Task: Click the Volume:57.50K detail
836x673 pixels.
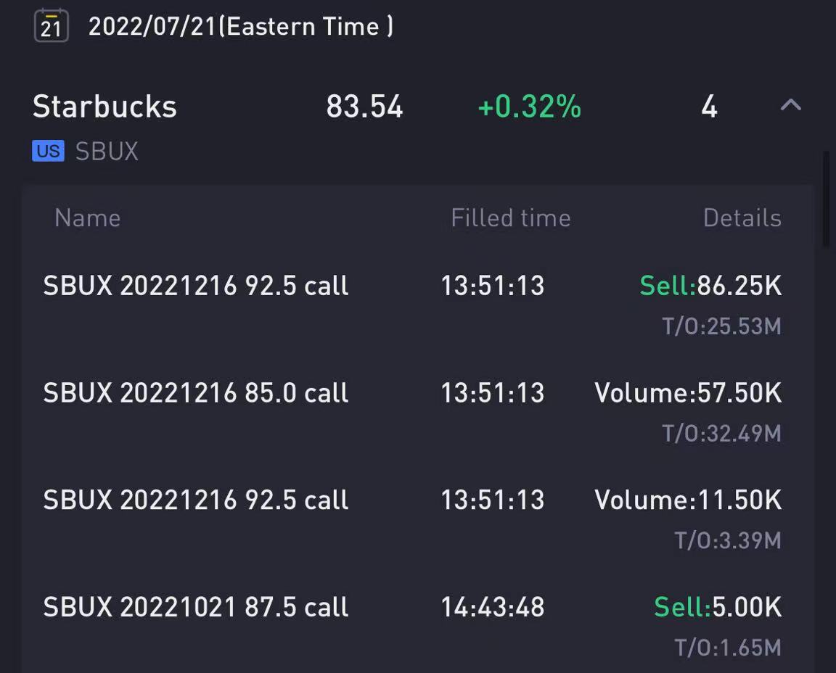Action: pyautogui.click(x=688, y=393)
